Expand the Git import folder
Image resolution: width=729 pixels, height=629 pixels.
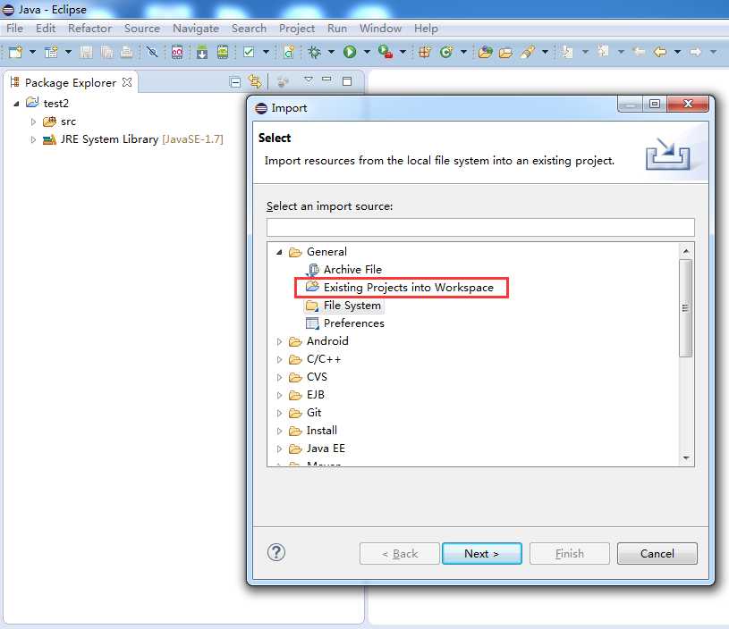pyautogui.click(x=279, y=413)
